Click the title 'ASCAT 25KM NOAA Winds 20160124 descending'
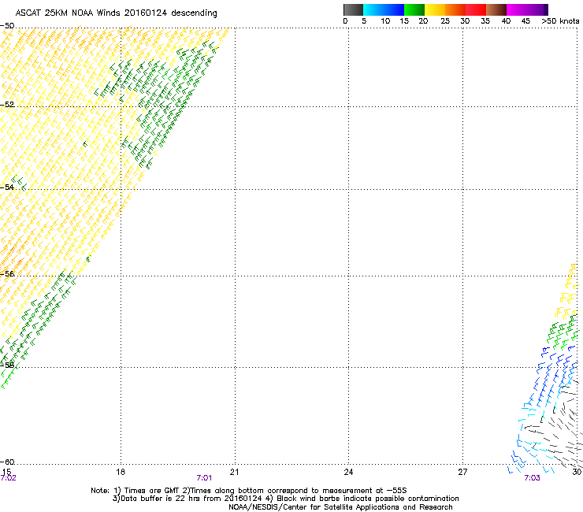Image resolution: width=583 pixels, height=512 pixels. (117, 13)
